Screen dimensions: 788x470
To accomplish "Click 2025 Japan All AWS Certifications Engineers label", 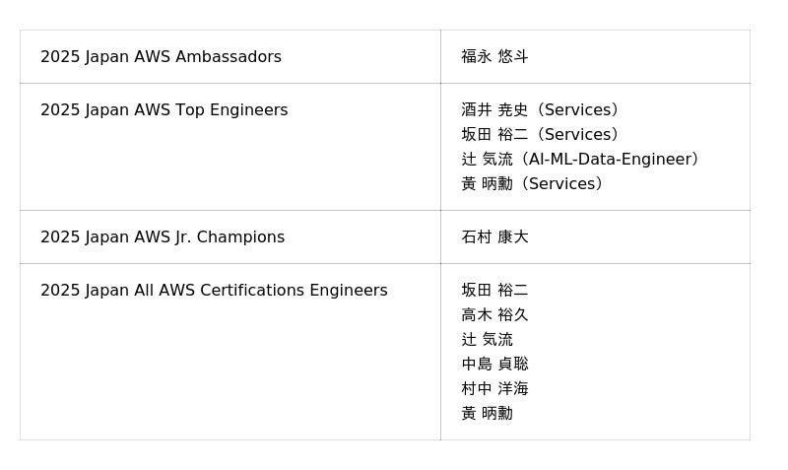I will 214,291.
